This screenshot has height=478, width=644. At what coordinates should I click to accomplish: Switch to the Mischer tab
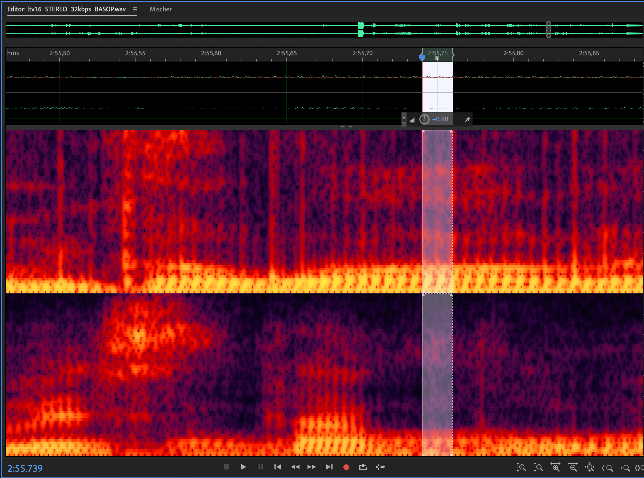161,9
